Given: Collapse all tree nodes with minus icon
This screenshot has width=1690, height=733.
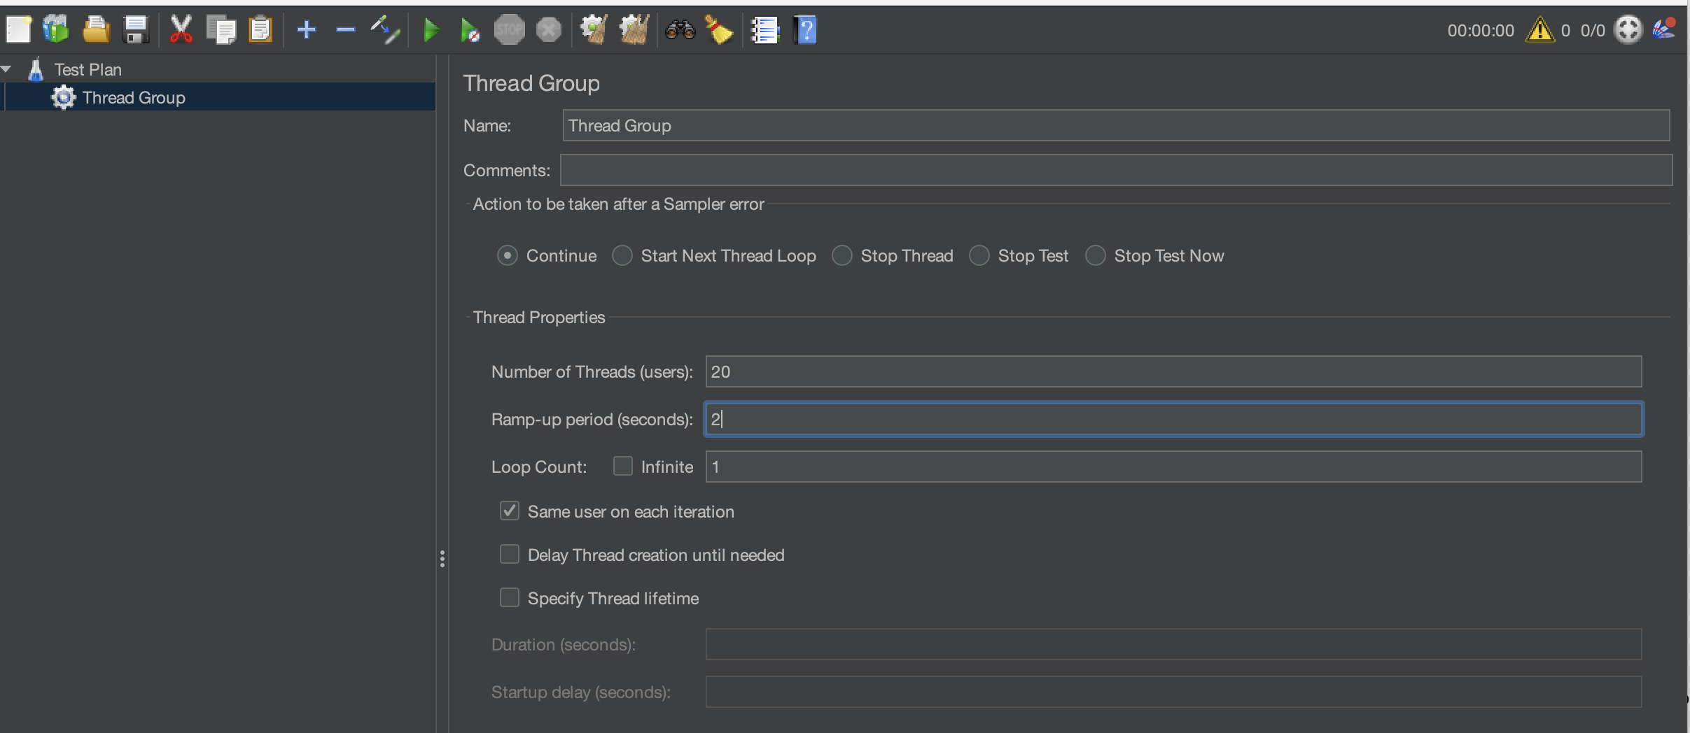Looking at the screenshot, I should pos(345,30).
